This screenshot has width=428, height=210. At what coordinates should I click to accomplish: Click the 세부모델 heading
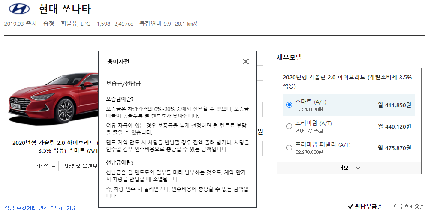coord(289,57)
